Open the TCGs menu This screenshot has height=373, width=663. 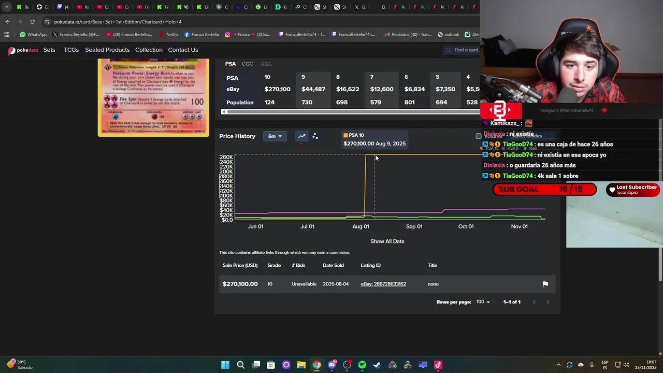[x=71, y=50]
